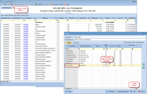Toggle Cố định cột checkbox for Tên nhân viên

pyautogui.click(x=131, y=53)
